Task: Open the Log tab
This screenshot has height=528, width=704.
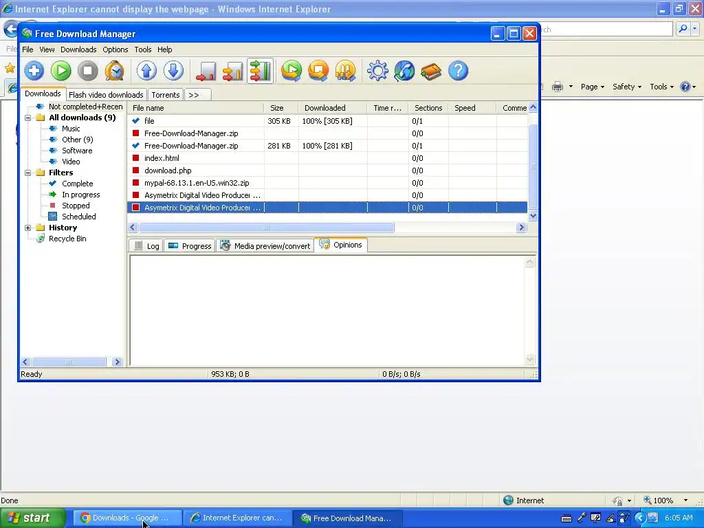Action: pyautogui.click(x=147, y=246)
